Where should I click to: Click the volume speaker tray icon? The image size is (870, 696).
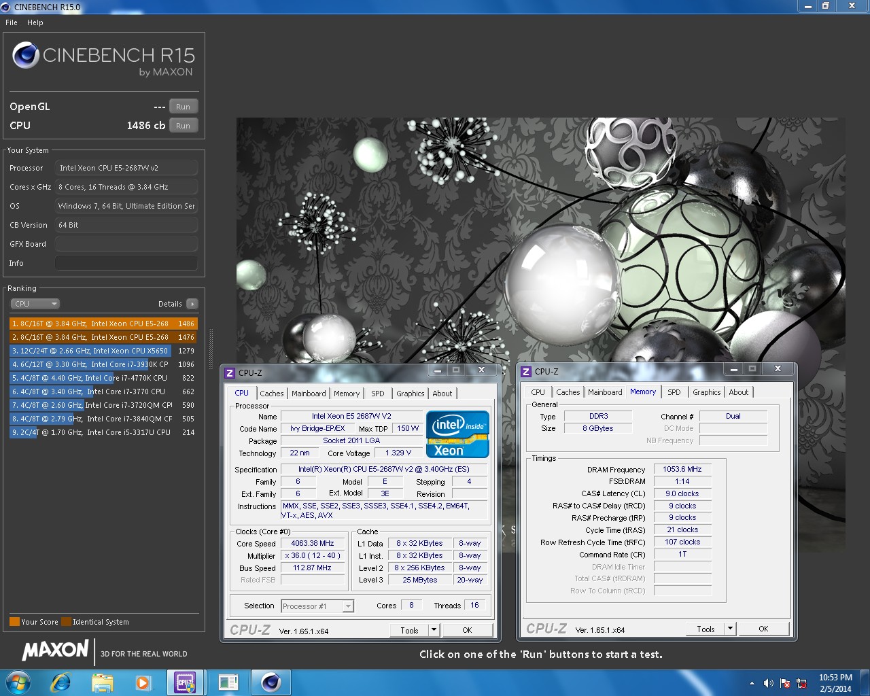(x=768, y=683)
